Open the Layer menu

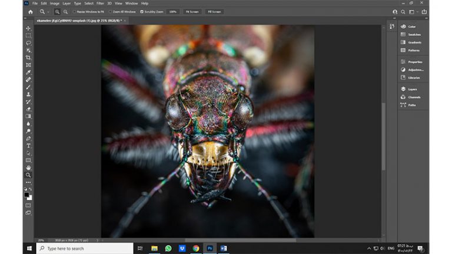(x=67, y=4)
